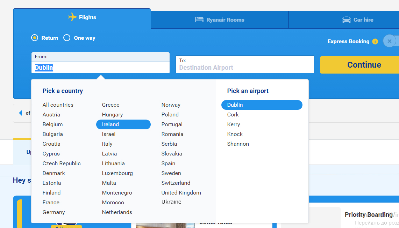This screenshot has width=399, height=228.
Task: Choose Shannon airport
Action: coord(238,144)
